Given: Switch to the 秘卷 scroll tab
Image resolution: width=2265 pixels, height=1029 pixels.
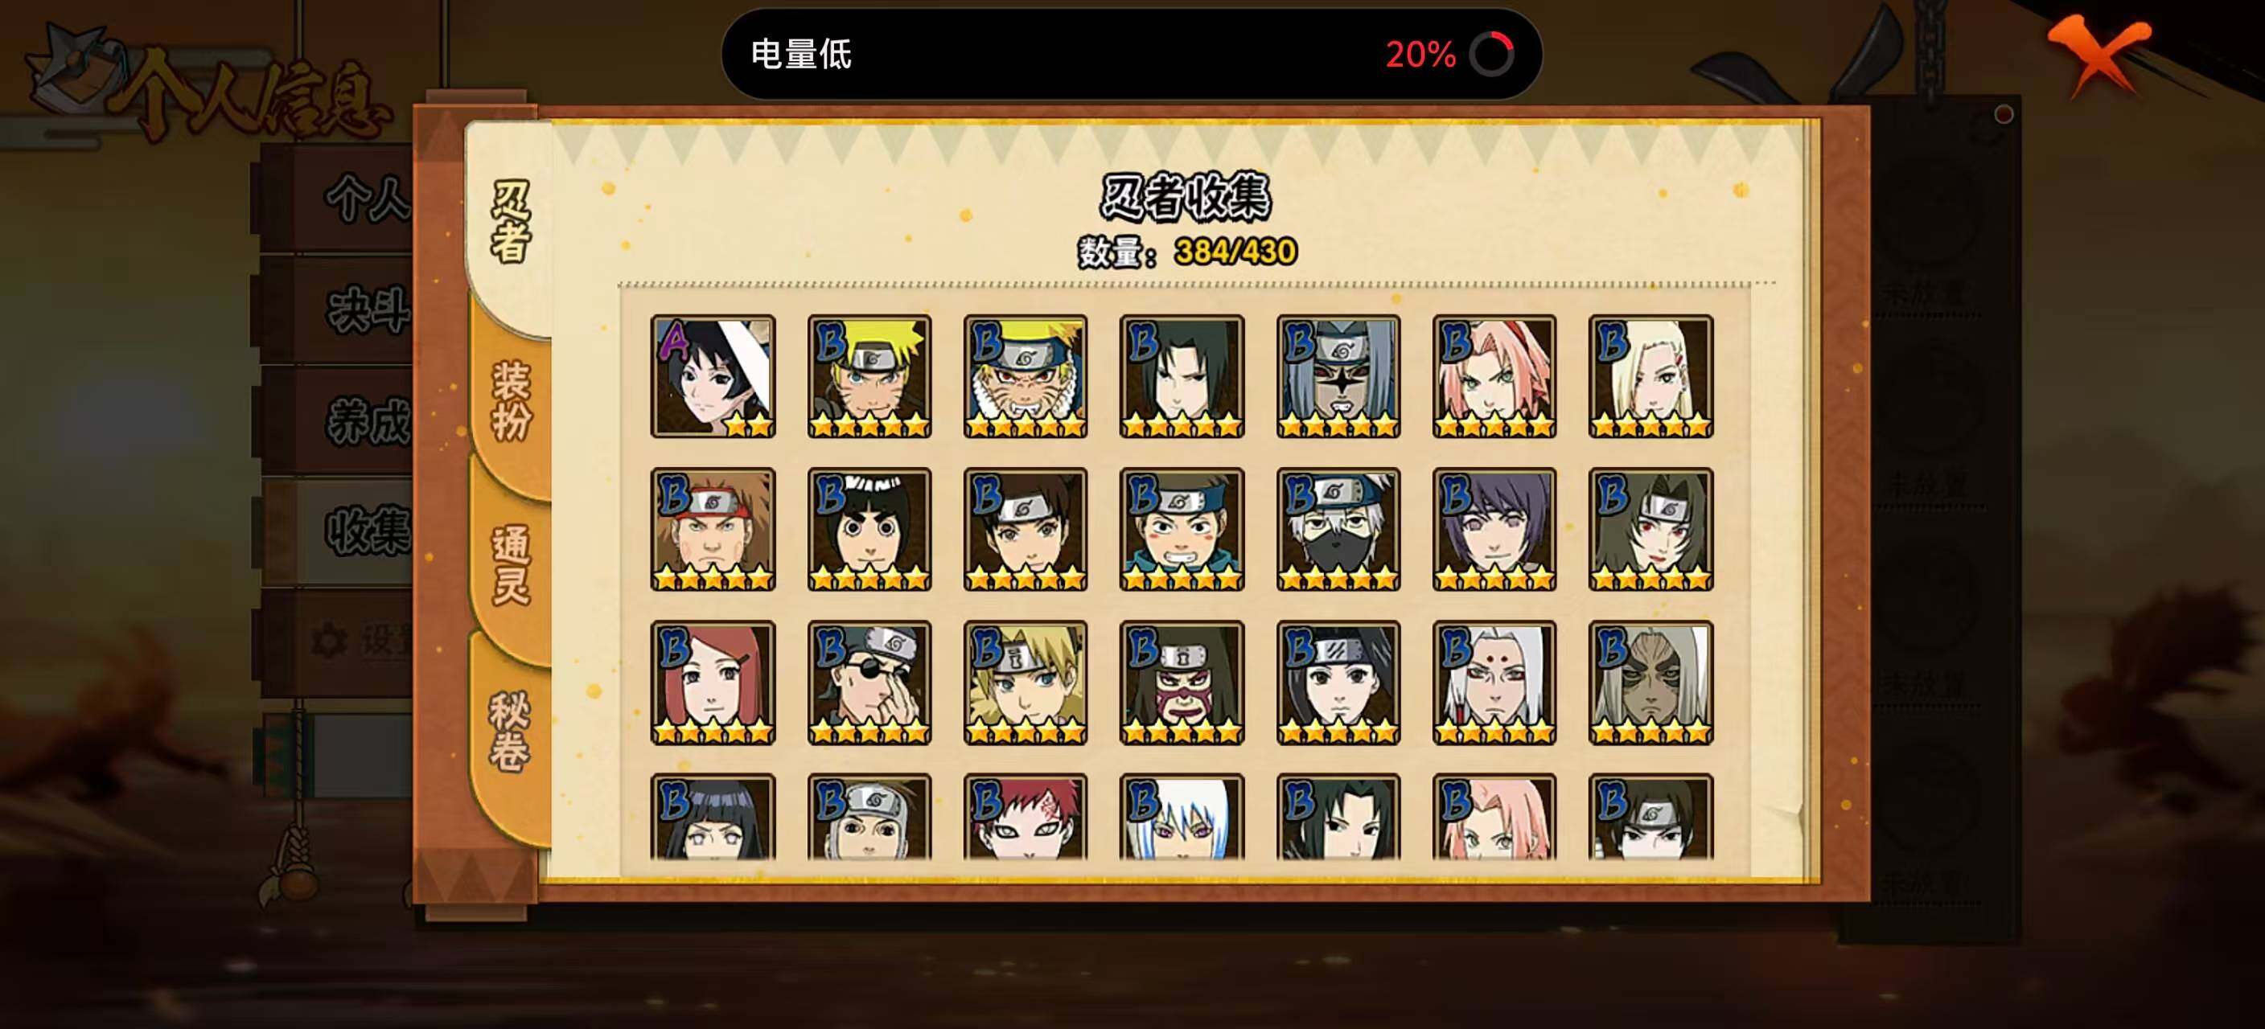Looking at the screenshot, I should coord(511,731).
